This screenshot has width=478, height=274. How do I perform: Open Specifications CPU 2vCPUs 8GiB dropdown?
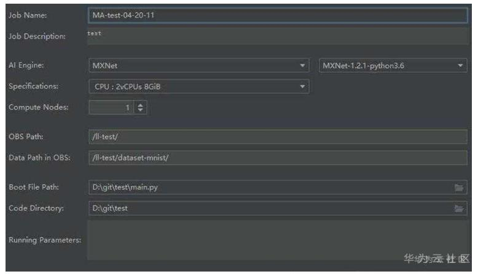pyautogui.click(x=199, y=86)
